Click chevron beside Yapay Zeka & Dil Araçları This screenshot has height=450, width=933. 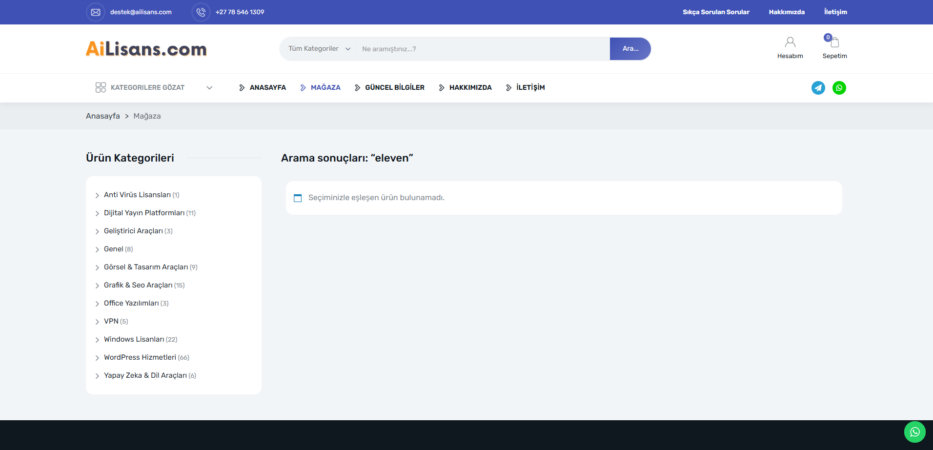[97, 376]
